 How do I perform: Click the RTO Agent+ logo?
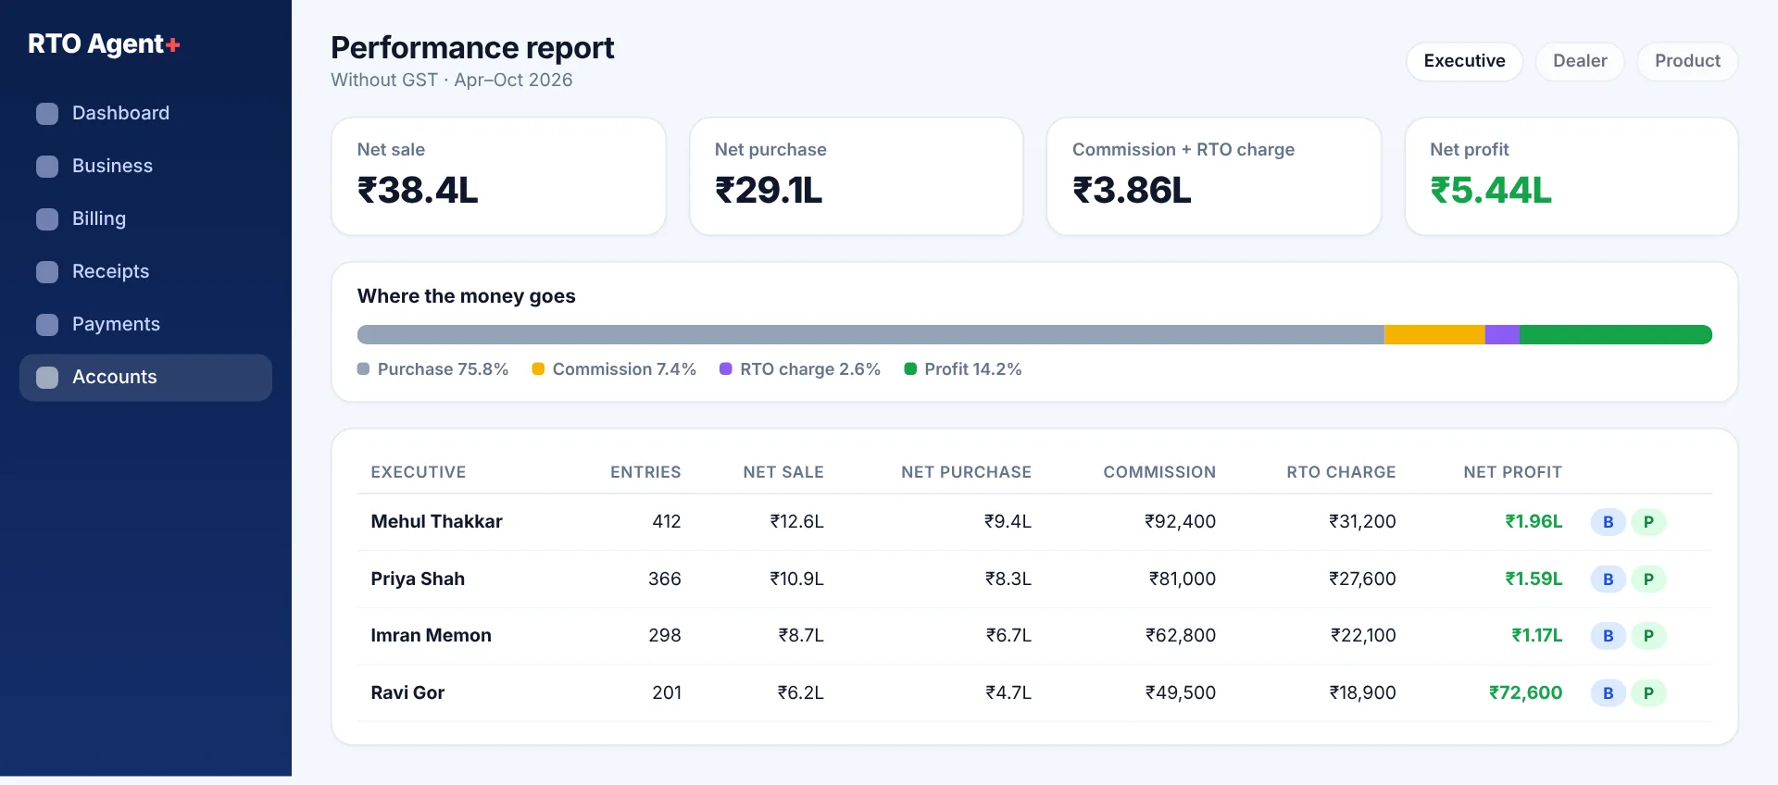104,44
